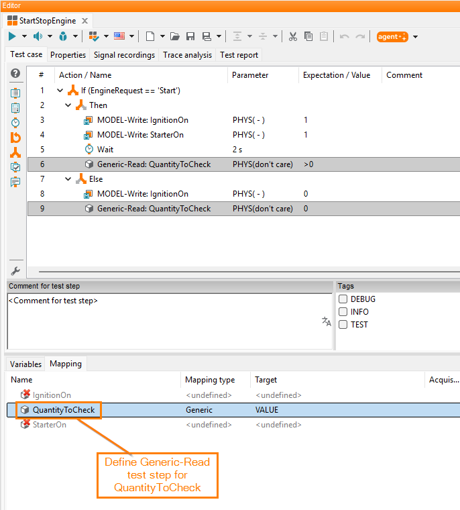Open the dropdown next to the checkmark blocks icon

(107, 36)
